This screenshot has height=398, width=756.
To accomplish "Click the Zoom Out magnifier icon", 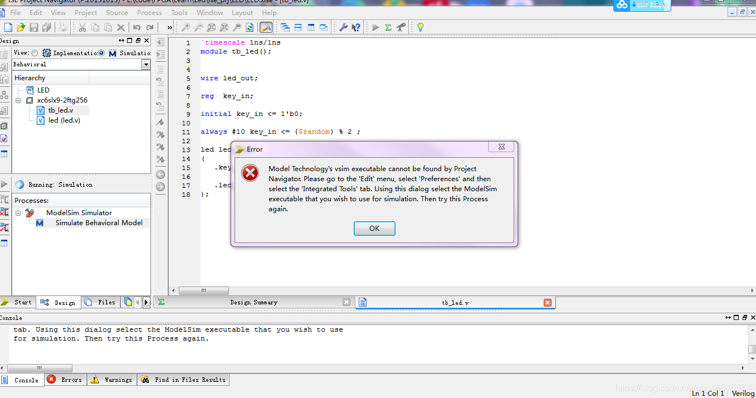I will pyautogui.click(x=199, y=27).
